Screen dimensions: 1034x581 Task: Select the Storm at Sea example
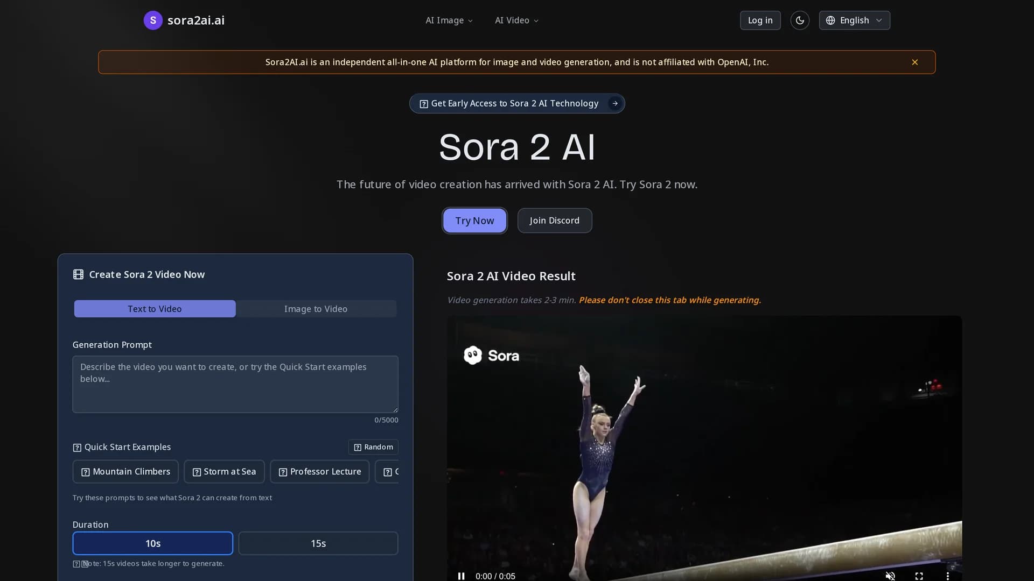[224, 472]
